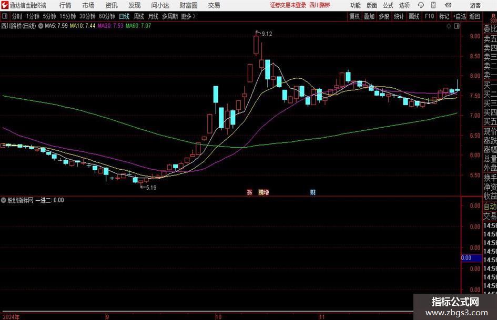
Task: Expand 更多 period options
Action: (x=188, y=16)
